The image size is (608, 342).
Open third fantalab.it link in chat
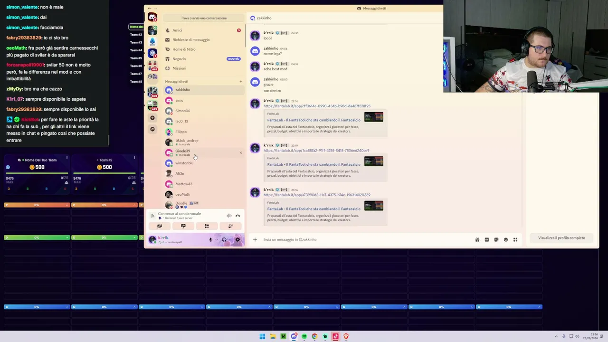[x=317, y=195]
